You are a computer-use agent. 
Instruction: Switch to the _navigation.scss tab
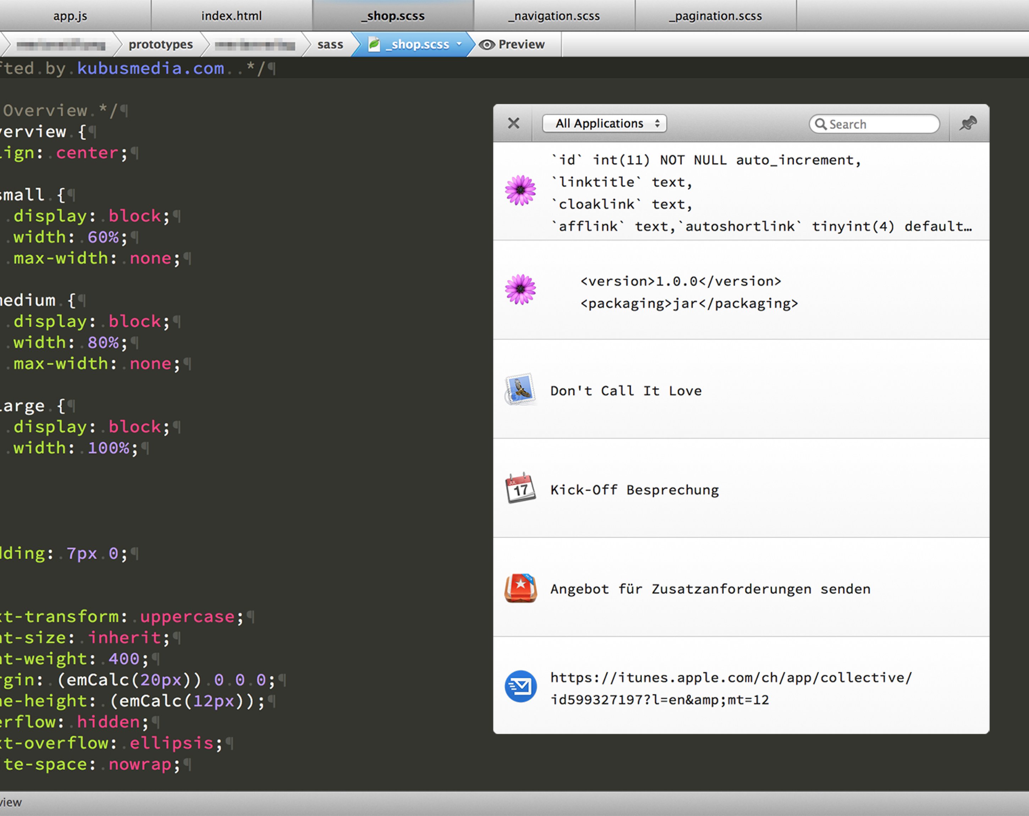pyautogui.click(x=554, y=16)
